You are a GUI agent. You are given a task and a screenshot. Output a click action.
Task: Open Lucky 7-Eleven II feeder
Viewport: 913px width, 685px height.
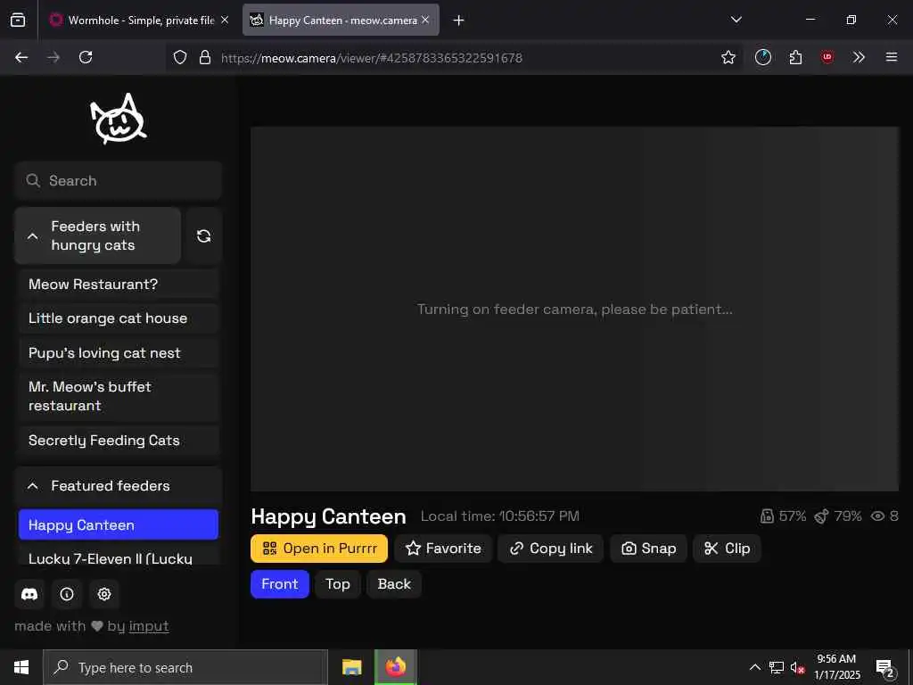(119, 556)
